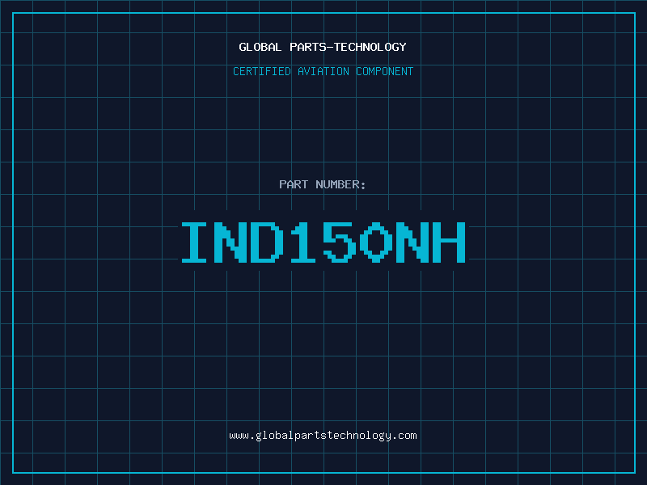Click the GLOBAL PARTS-TECHNOLOGY heading
The image size is (647, 485).
[323, 47]
